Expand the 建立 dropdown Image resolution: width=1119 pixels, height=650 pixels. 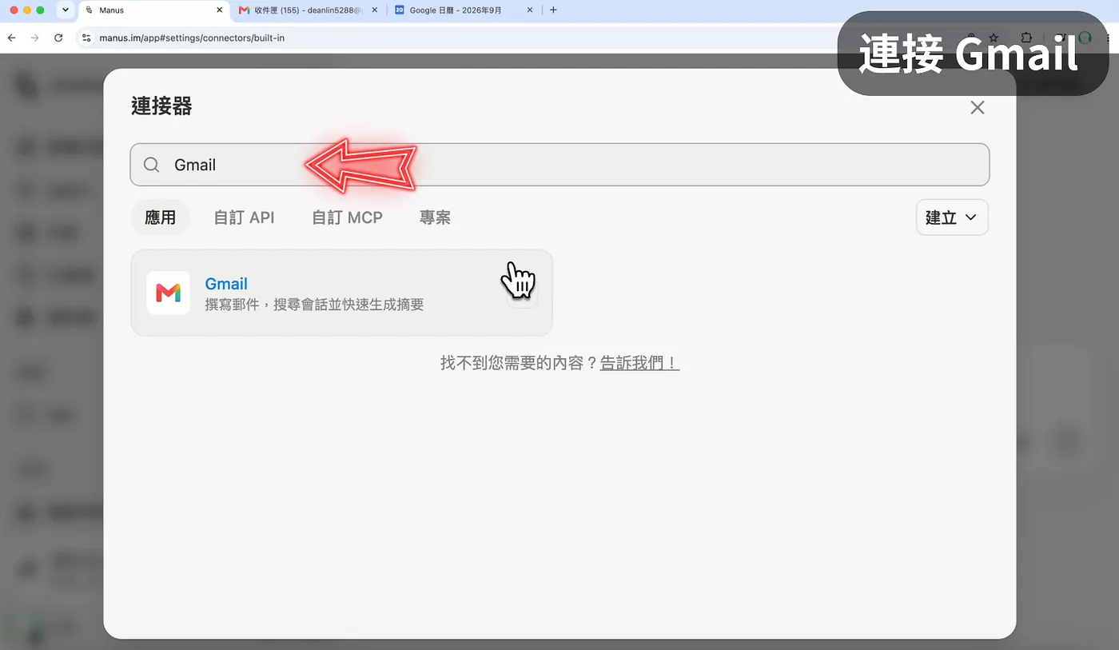[x=952, y=217]
